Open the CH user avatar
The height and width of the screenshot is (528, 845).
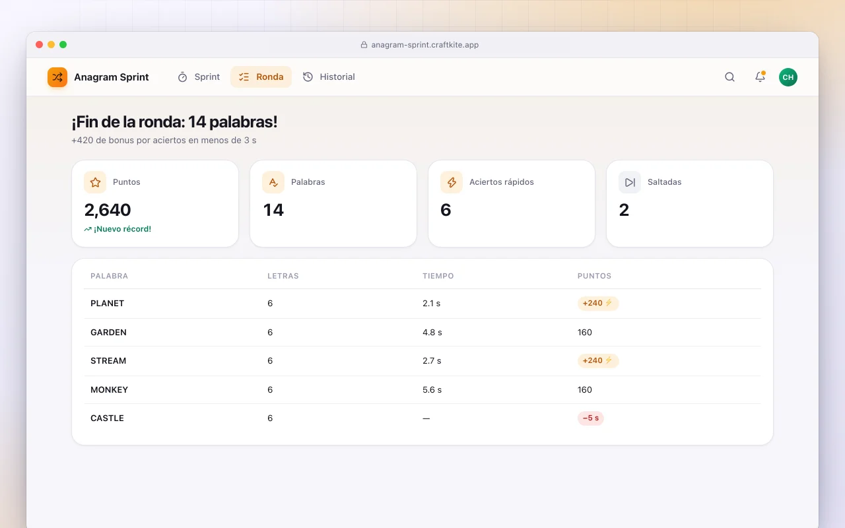(x=788, y=77)
